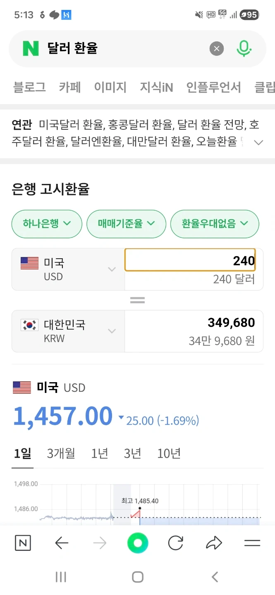
Task: Tap the voice search microphone icon
Action: coord(244,48)
